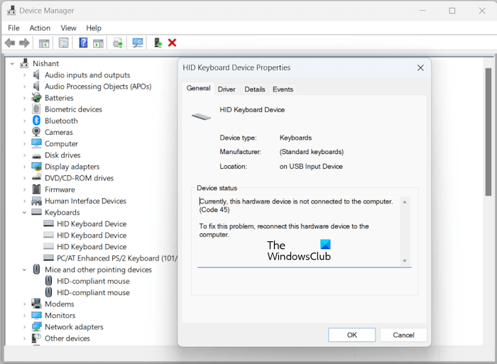Open the File menu
This screenshot has width=497, height=364.
pyautogui.click(x=13, y=28)
